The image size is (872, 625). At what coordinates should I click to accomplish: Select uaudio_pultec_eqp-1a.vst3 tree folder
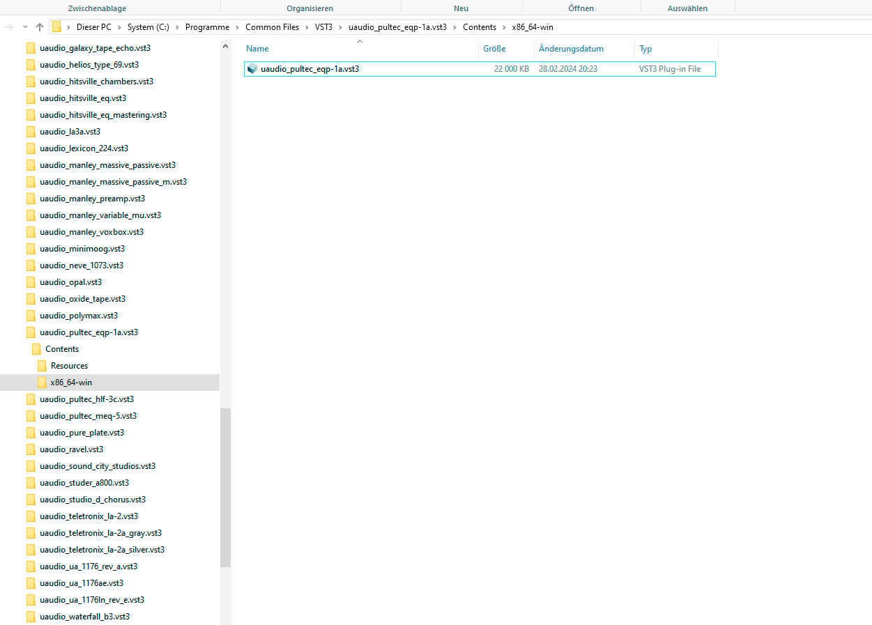tap(89, 332)
